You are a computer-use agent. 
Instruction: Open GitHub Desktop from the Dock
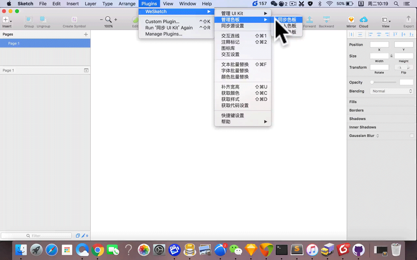coord(359,250)
